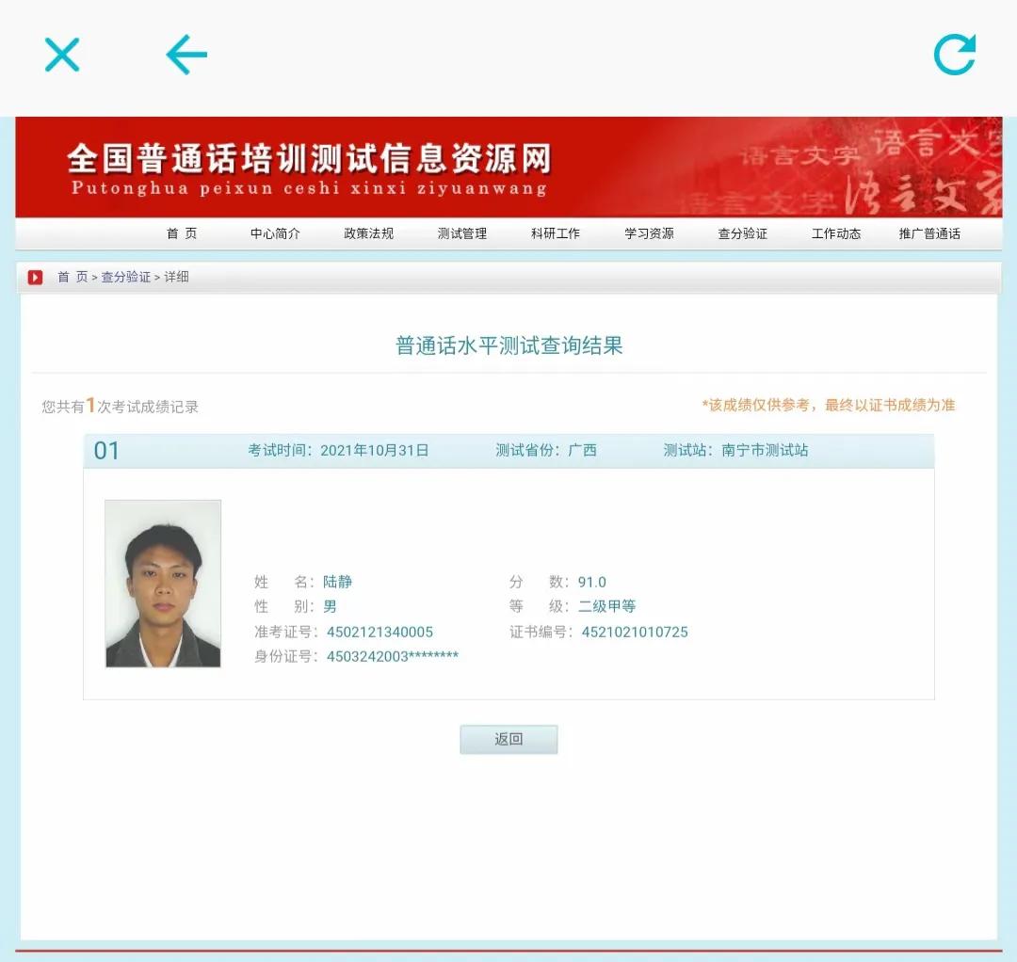The image size is (1017, 962).
Task: Click 查分验证 in the breadcrumb trail
Action: pos(127,277)
